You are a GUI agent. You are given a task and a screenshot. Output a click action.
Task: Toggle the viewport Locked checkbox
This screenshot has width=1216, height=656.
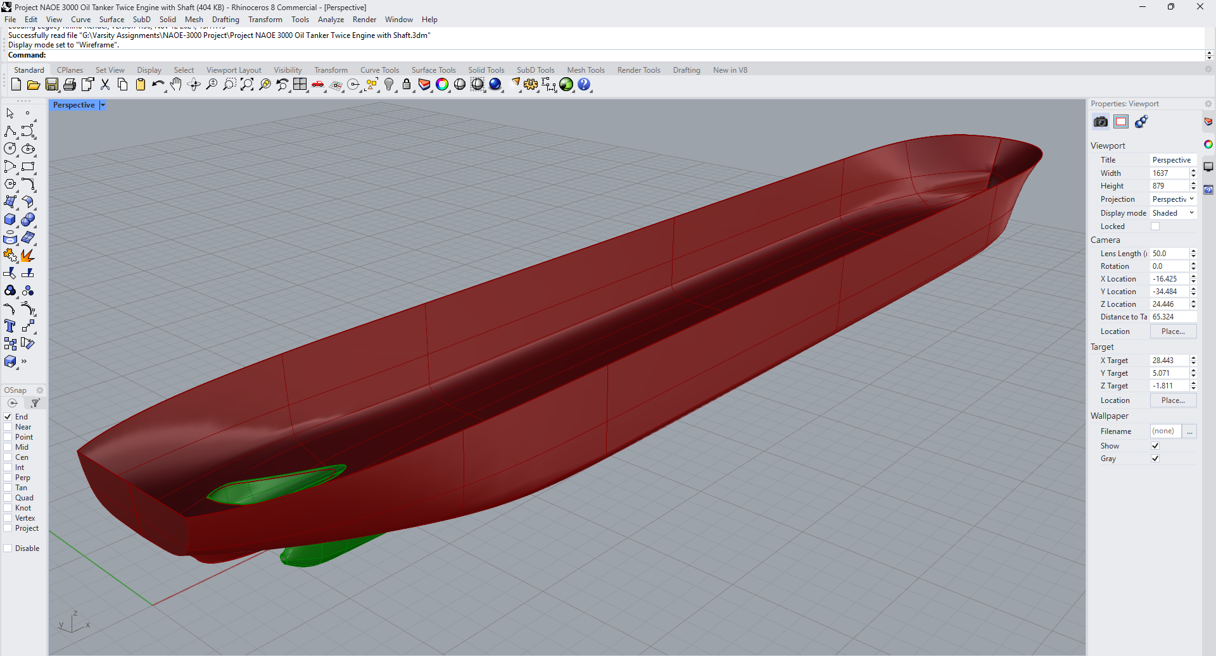coord(1155,226)
